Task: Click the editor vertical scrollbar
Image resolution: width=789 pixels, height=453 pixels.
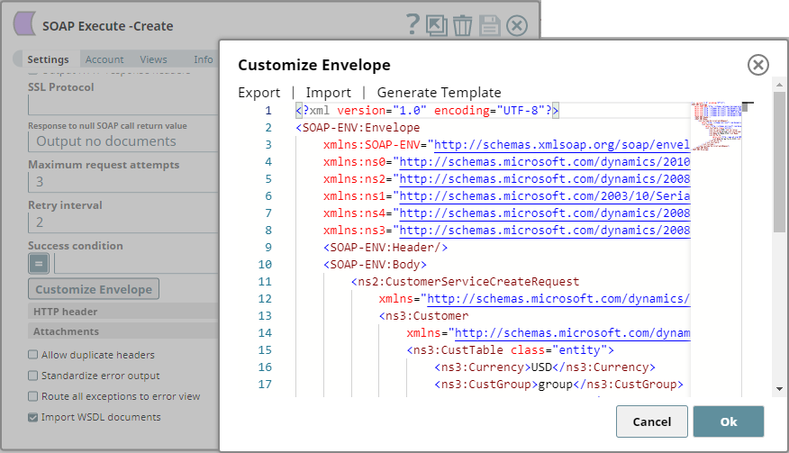Action: coord(779,162)
